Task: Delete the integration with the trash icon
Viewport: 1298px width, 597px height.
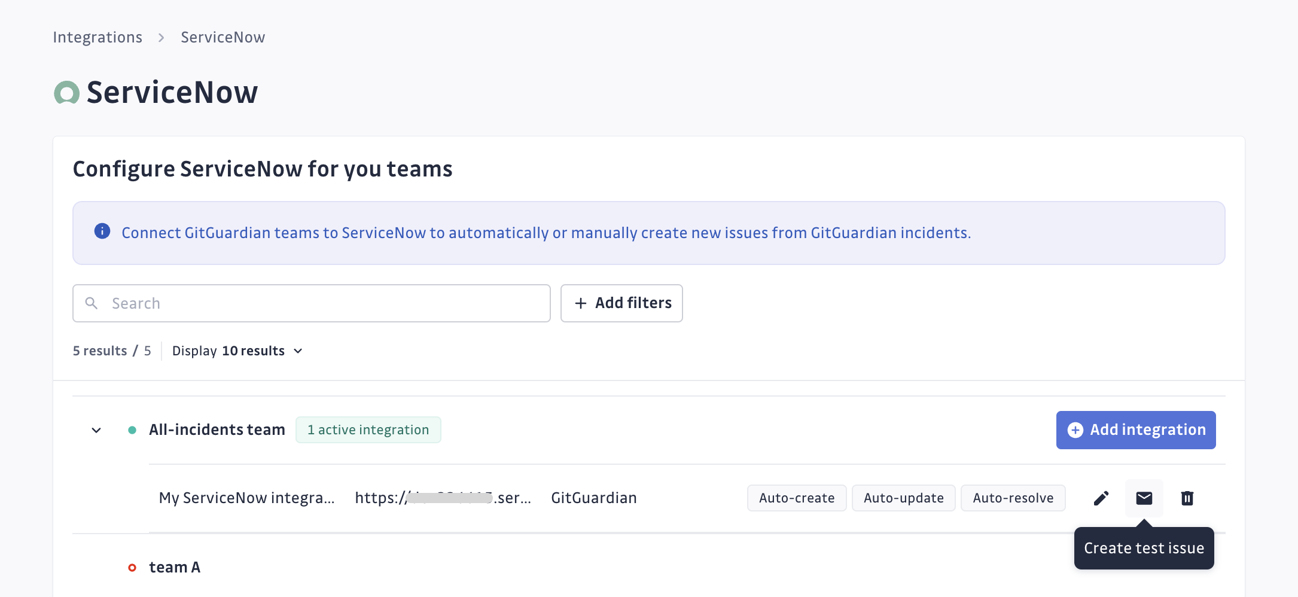Action: [1187, 498]
